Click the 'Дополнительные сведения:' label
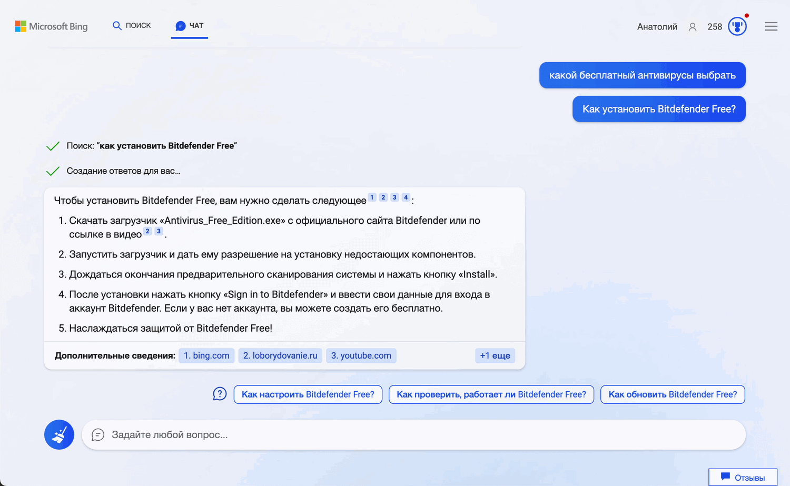This screenshot has width=790, height=486. (x=115, y=356)
